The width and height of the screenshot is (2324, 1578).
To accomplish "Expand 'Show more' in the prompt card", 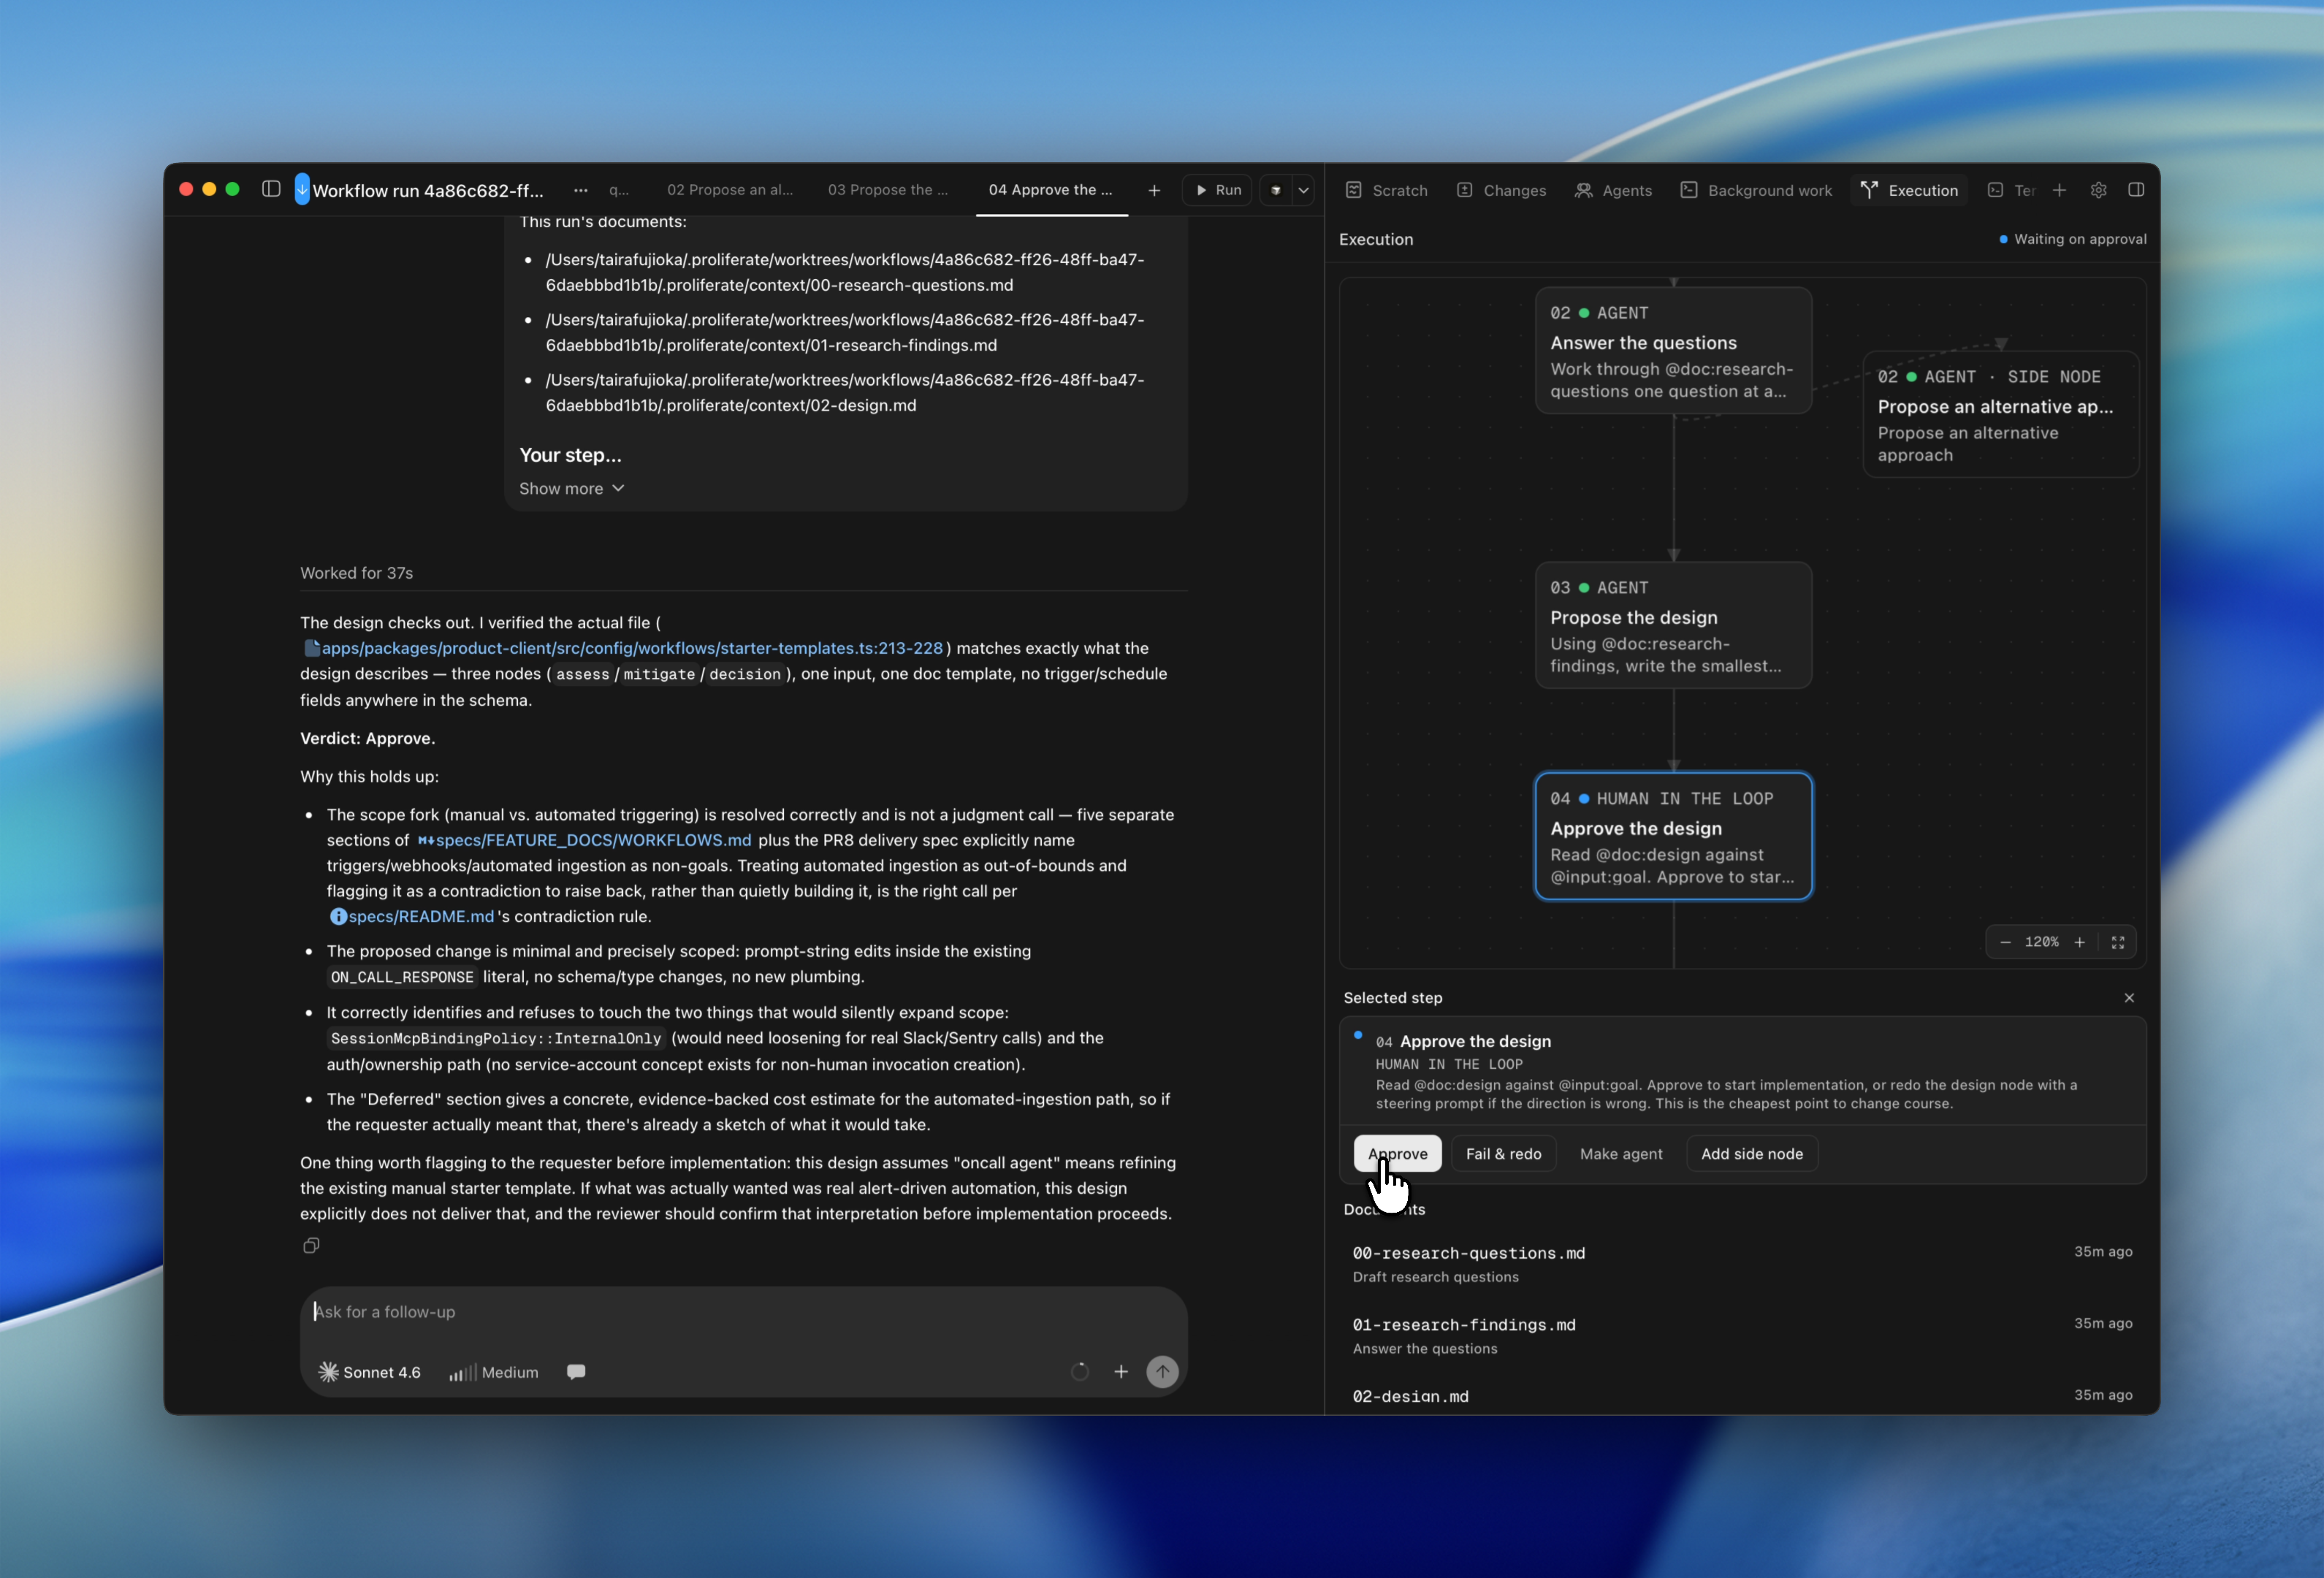I will [x=571, y=488].
